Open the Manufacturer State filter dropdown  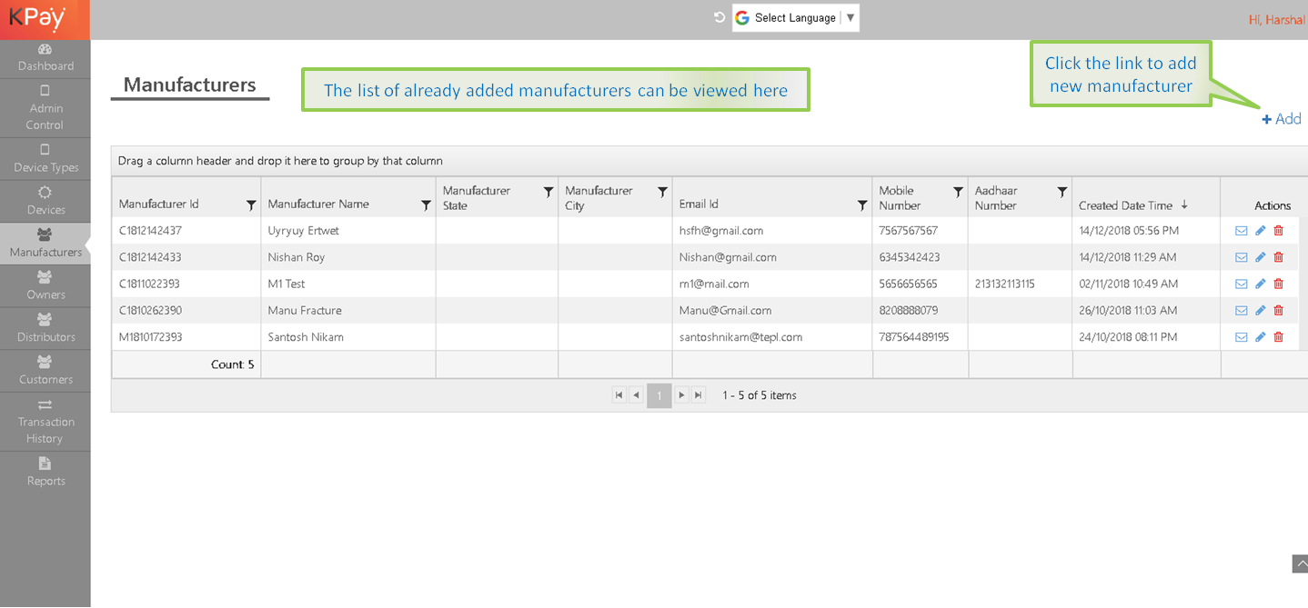click(x=548, y=192)
